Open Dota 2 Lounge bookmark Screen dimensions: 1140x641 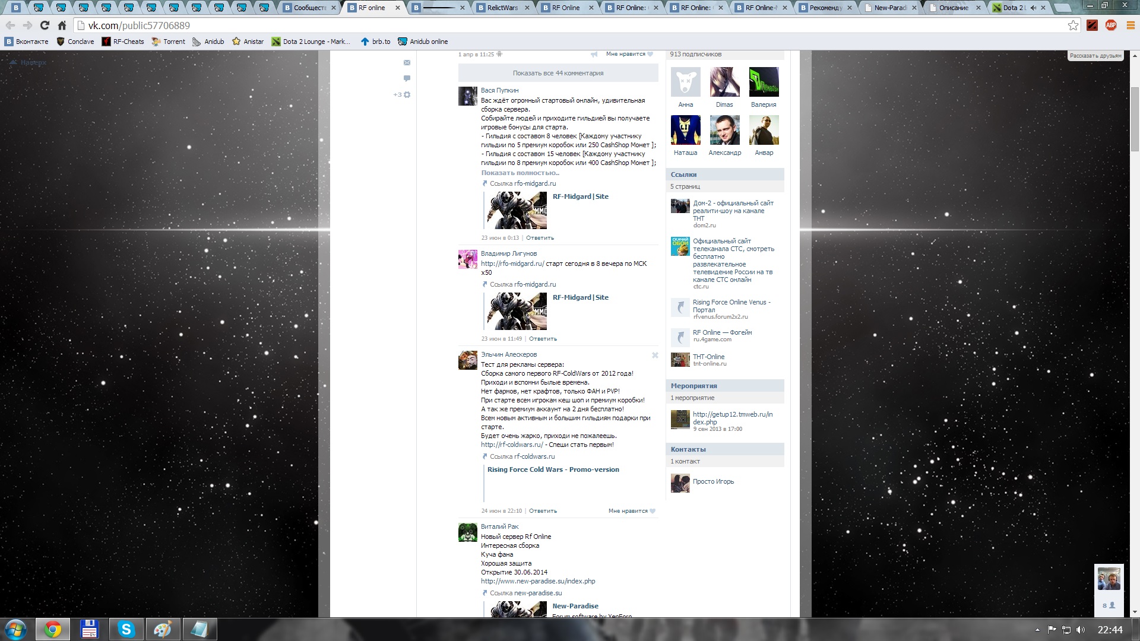click(x=311, y=42)
